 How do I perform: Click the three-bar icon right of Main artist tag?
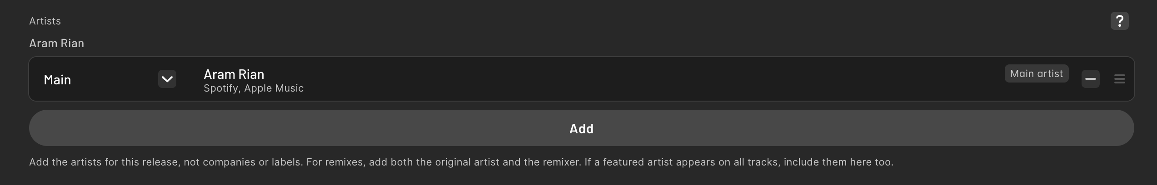click(1119, 79)
